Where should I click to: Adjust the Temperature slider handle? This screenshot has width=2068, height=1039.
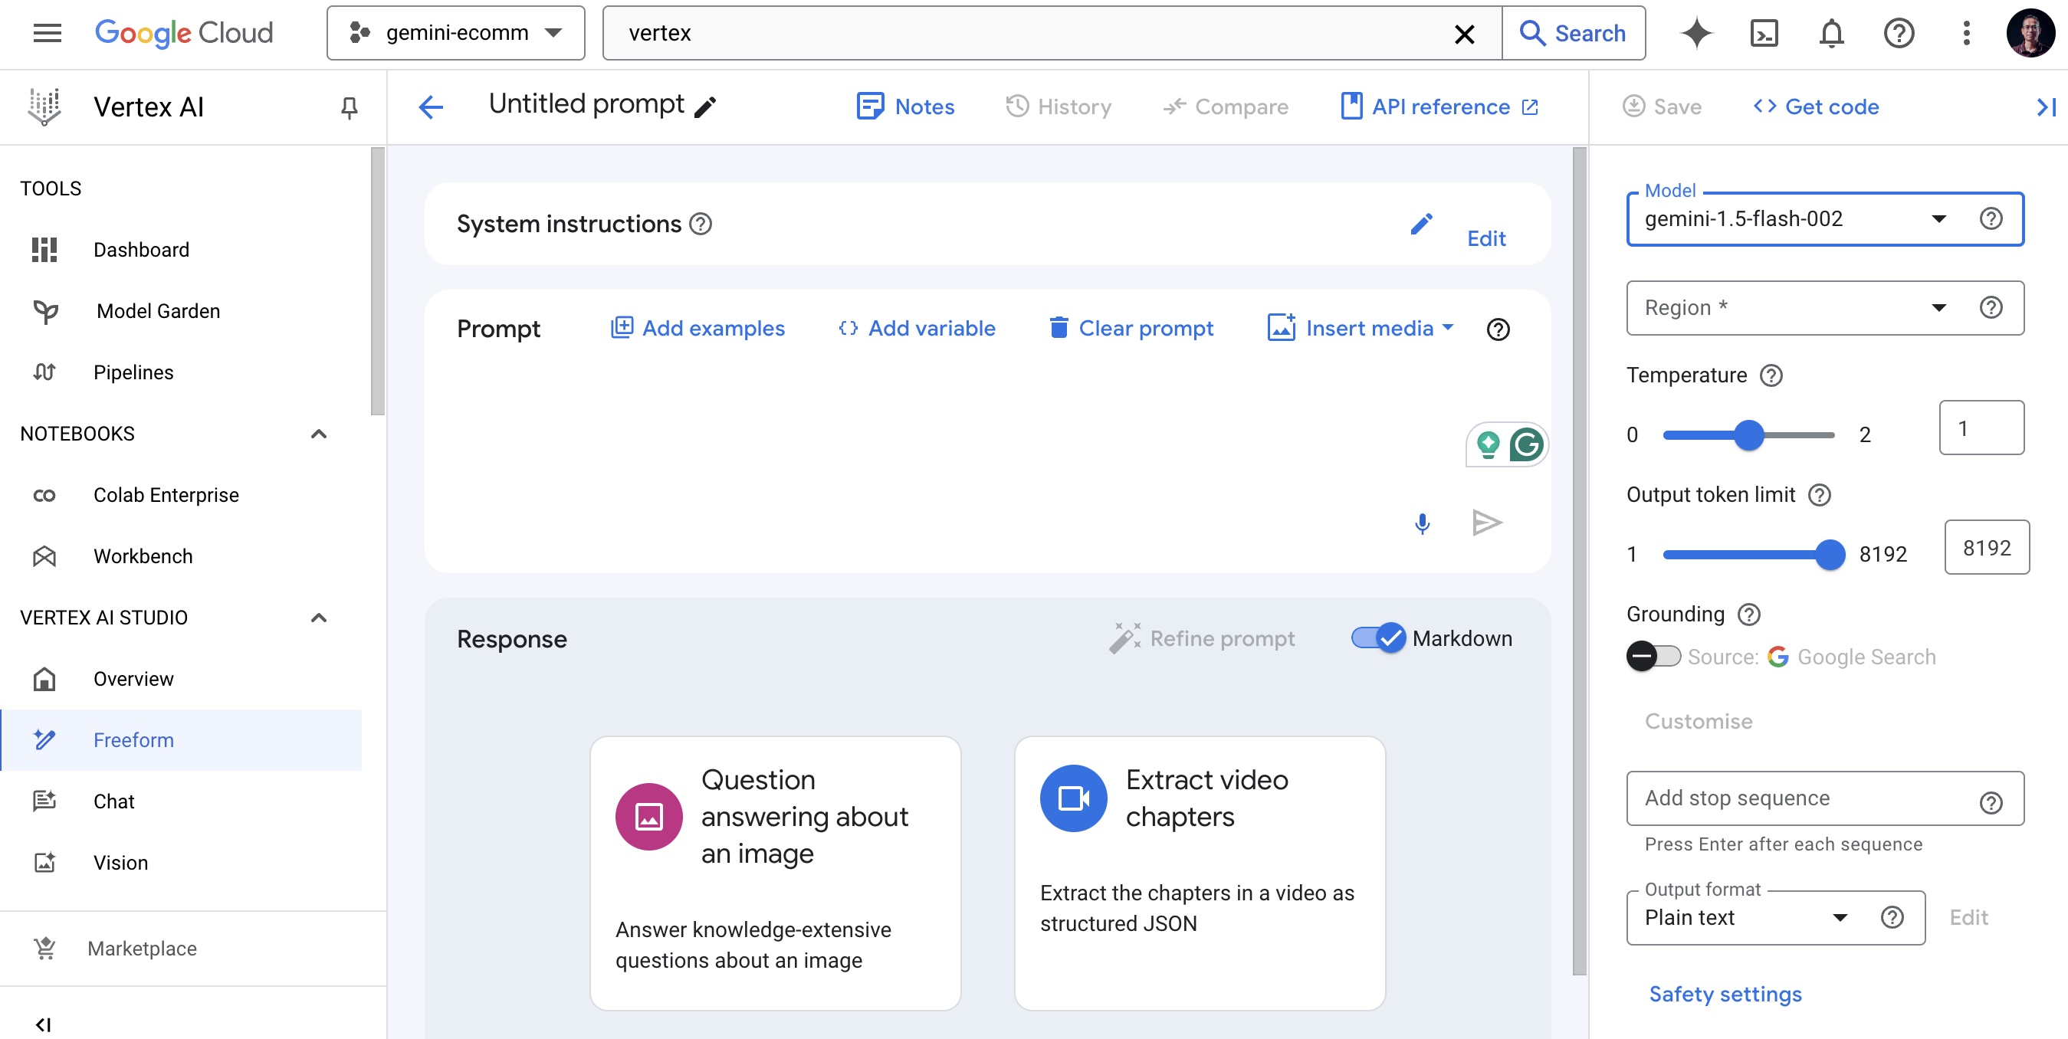(1748, 435)
